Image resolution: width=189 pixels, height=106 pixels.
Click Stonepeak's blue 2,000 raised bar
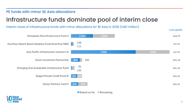coord(82,36)
